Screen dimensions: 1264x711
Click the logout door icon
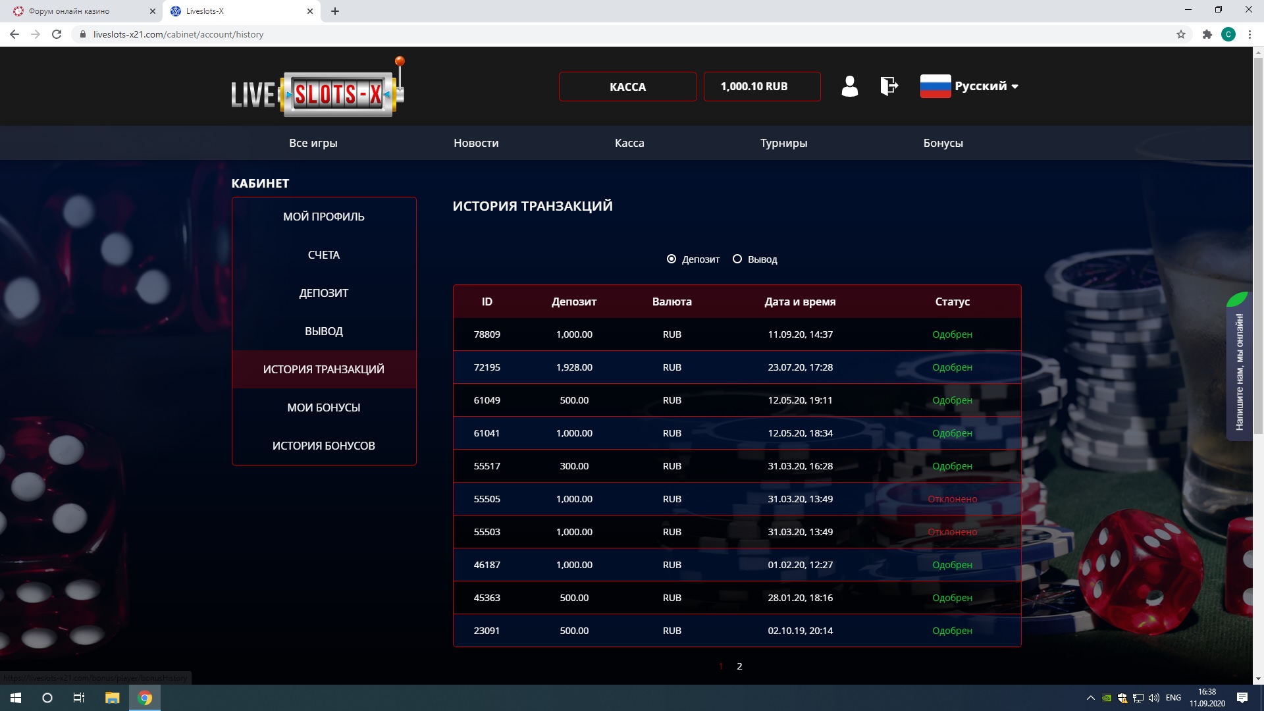[889, 86]
